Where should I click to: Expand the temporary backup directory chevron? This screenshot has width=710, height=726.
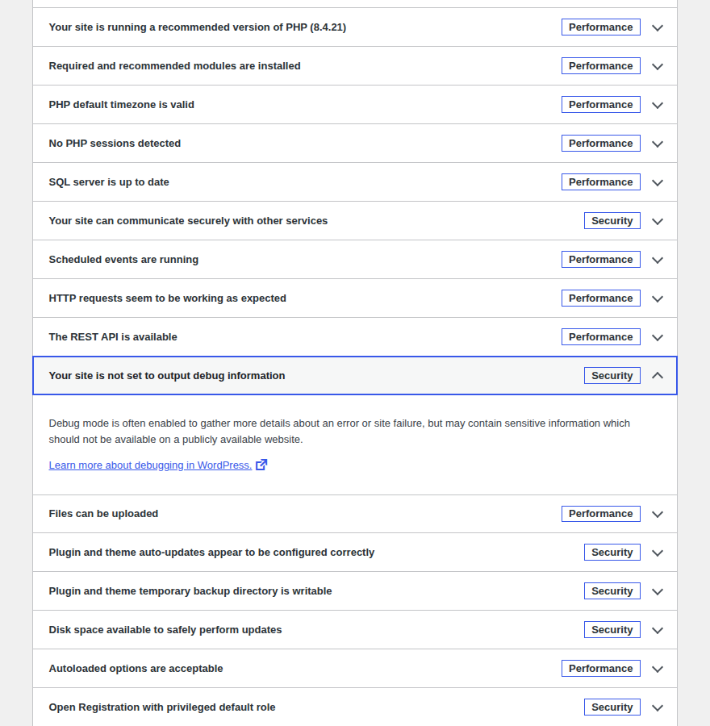point(658,592)
